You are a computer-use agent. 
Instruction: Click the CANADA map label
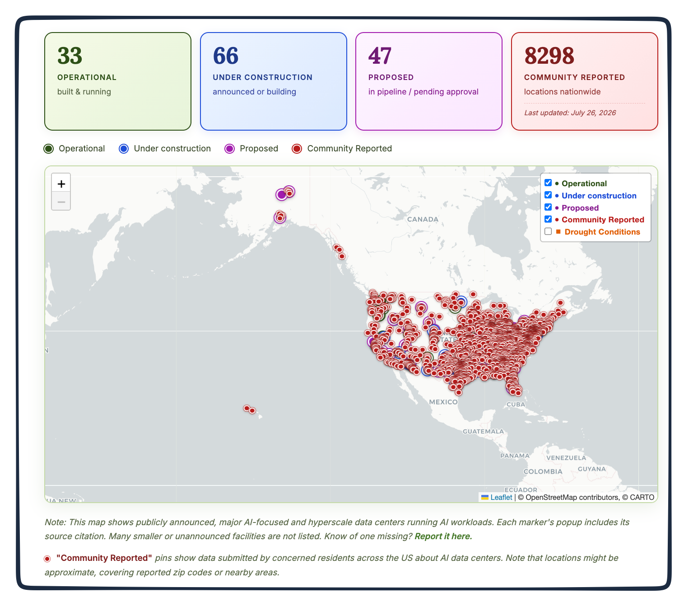coord(423,219)
